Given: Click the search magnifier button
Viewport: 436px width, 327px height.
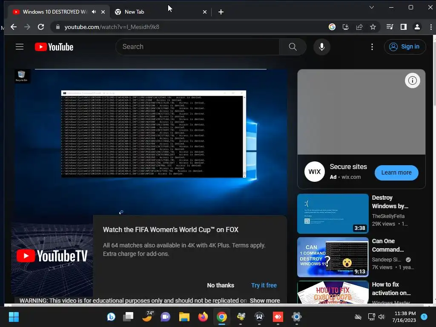Looking at the screenshot, I should [293, 47].
